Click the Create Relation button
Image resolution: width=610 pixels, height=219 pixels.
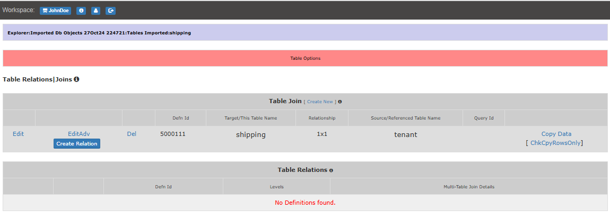coord(77,144)
